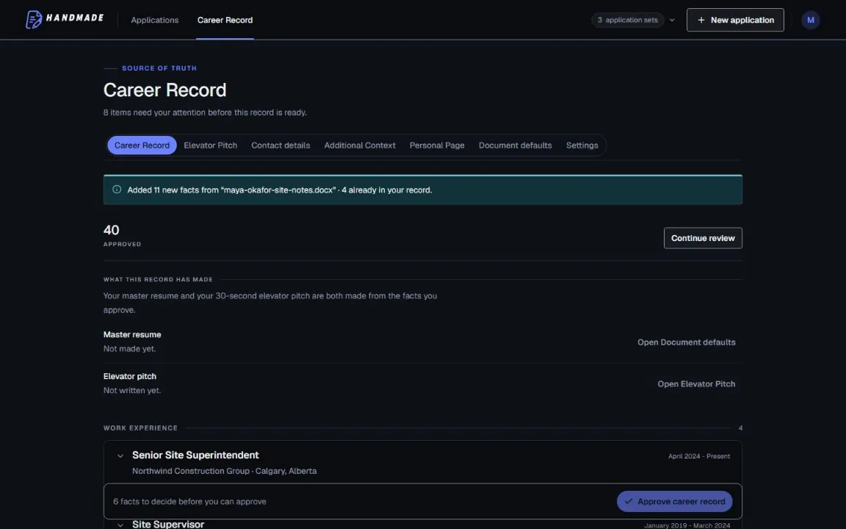Click the plus icon on New application
846x529 pixels.
[x=701, y=20]
